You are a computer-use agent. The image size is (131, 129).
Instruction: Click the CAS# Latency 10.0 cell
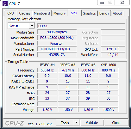pos(68,76)
